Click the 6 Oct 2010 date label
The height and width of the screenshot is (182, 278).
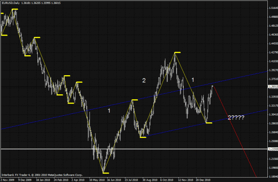click(x=167, y=180)
